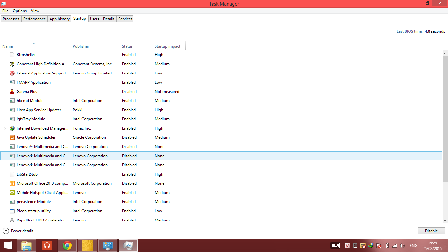Select the selected Lenovo Multimedia row
The image size is (448, 252).
point(221,156)
